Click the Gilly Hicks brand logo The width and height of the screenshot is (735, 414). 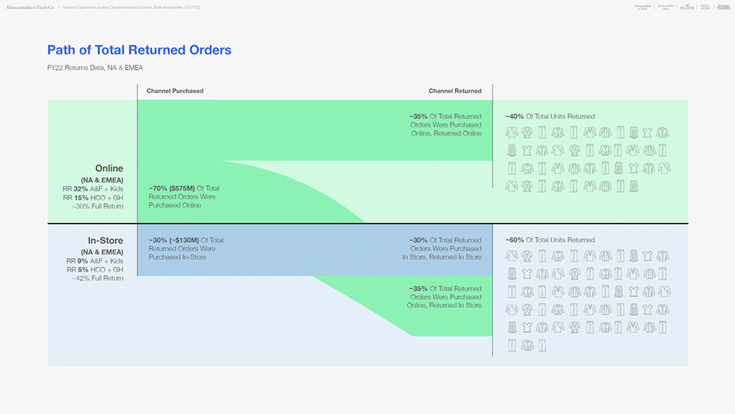point(705,7)
